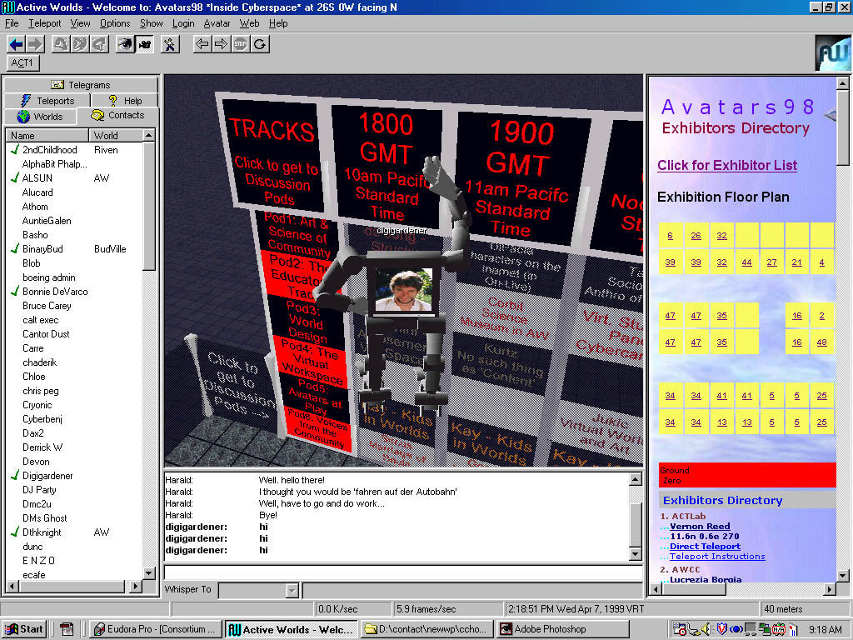The height and width of the screenshot is (640, 853).
Task: Switch to Eudora Pro in the taskbar
Action: click(x=157, y=629)
